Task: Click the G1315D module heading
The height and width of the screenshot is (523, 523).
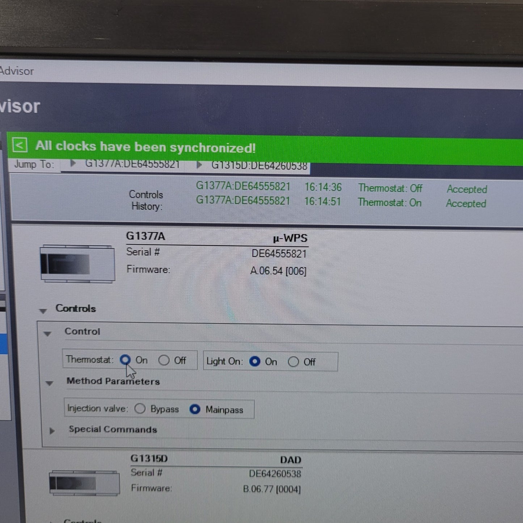Action: (x=149, y=458)
